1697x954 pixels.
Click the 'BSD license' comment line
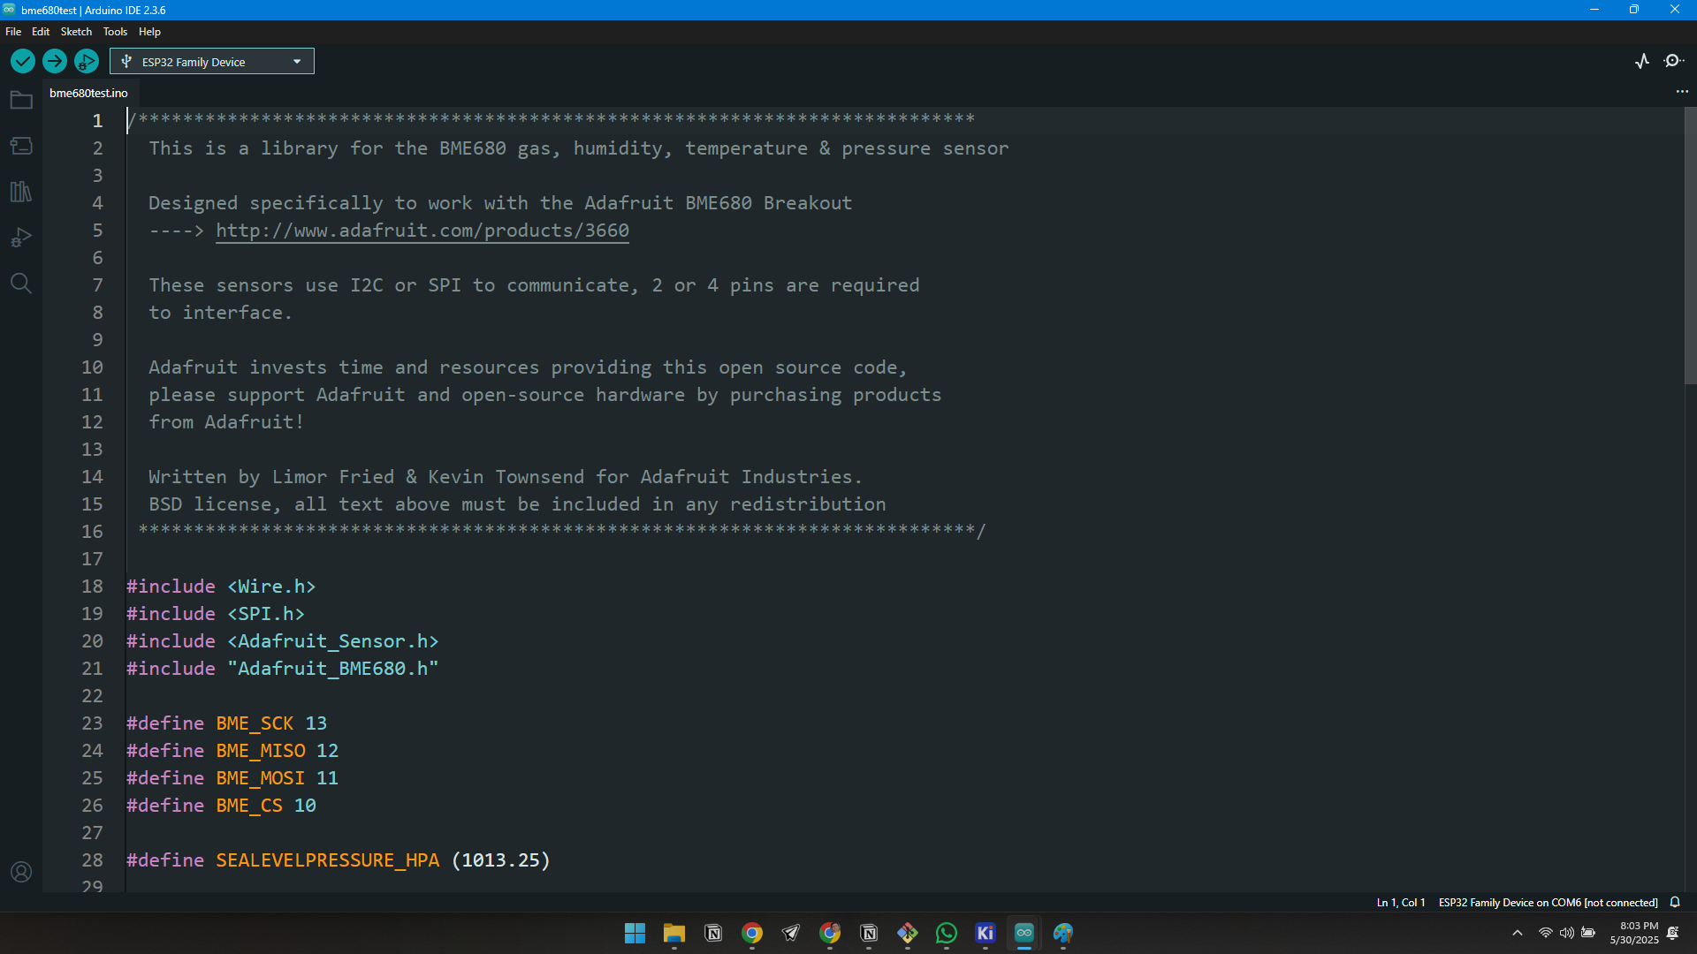click(x=517, y=504)
